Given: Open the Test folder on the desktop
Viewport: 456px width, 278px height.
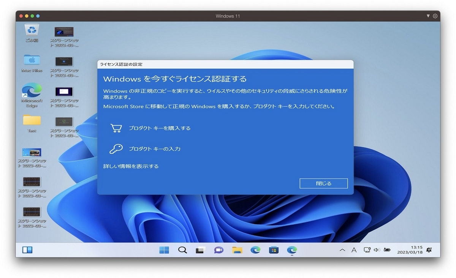Looking at the screenshot, I should [x=32, y=123].
